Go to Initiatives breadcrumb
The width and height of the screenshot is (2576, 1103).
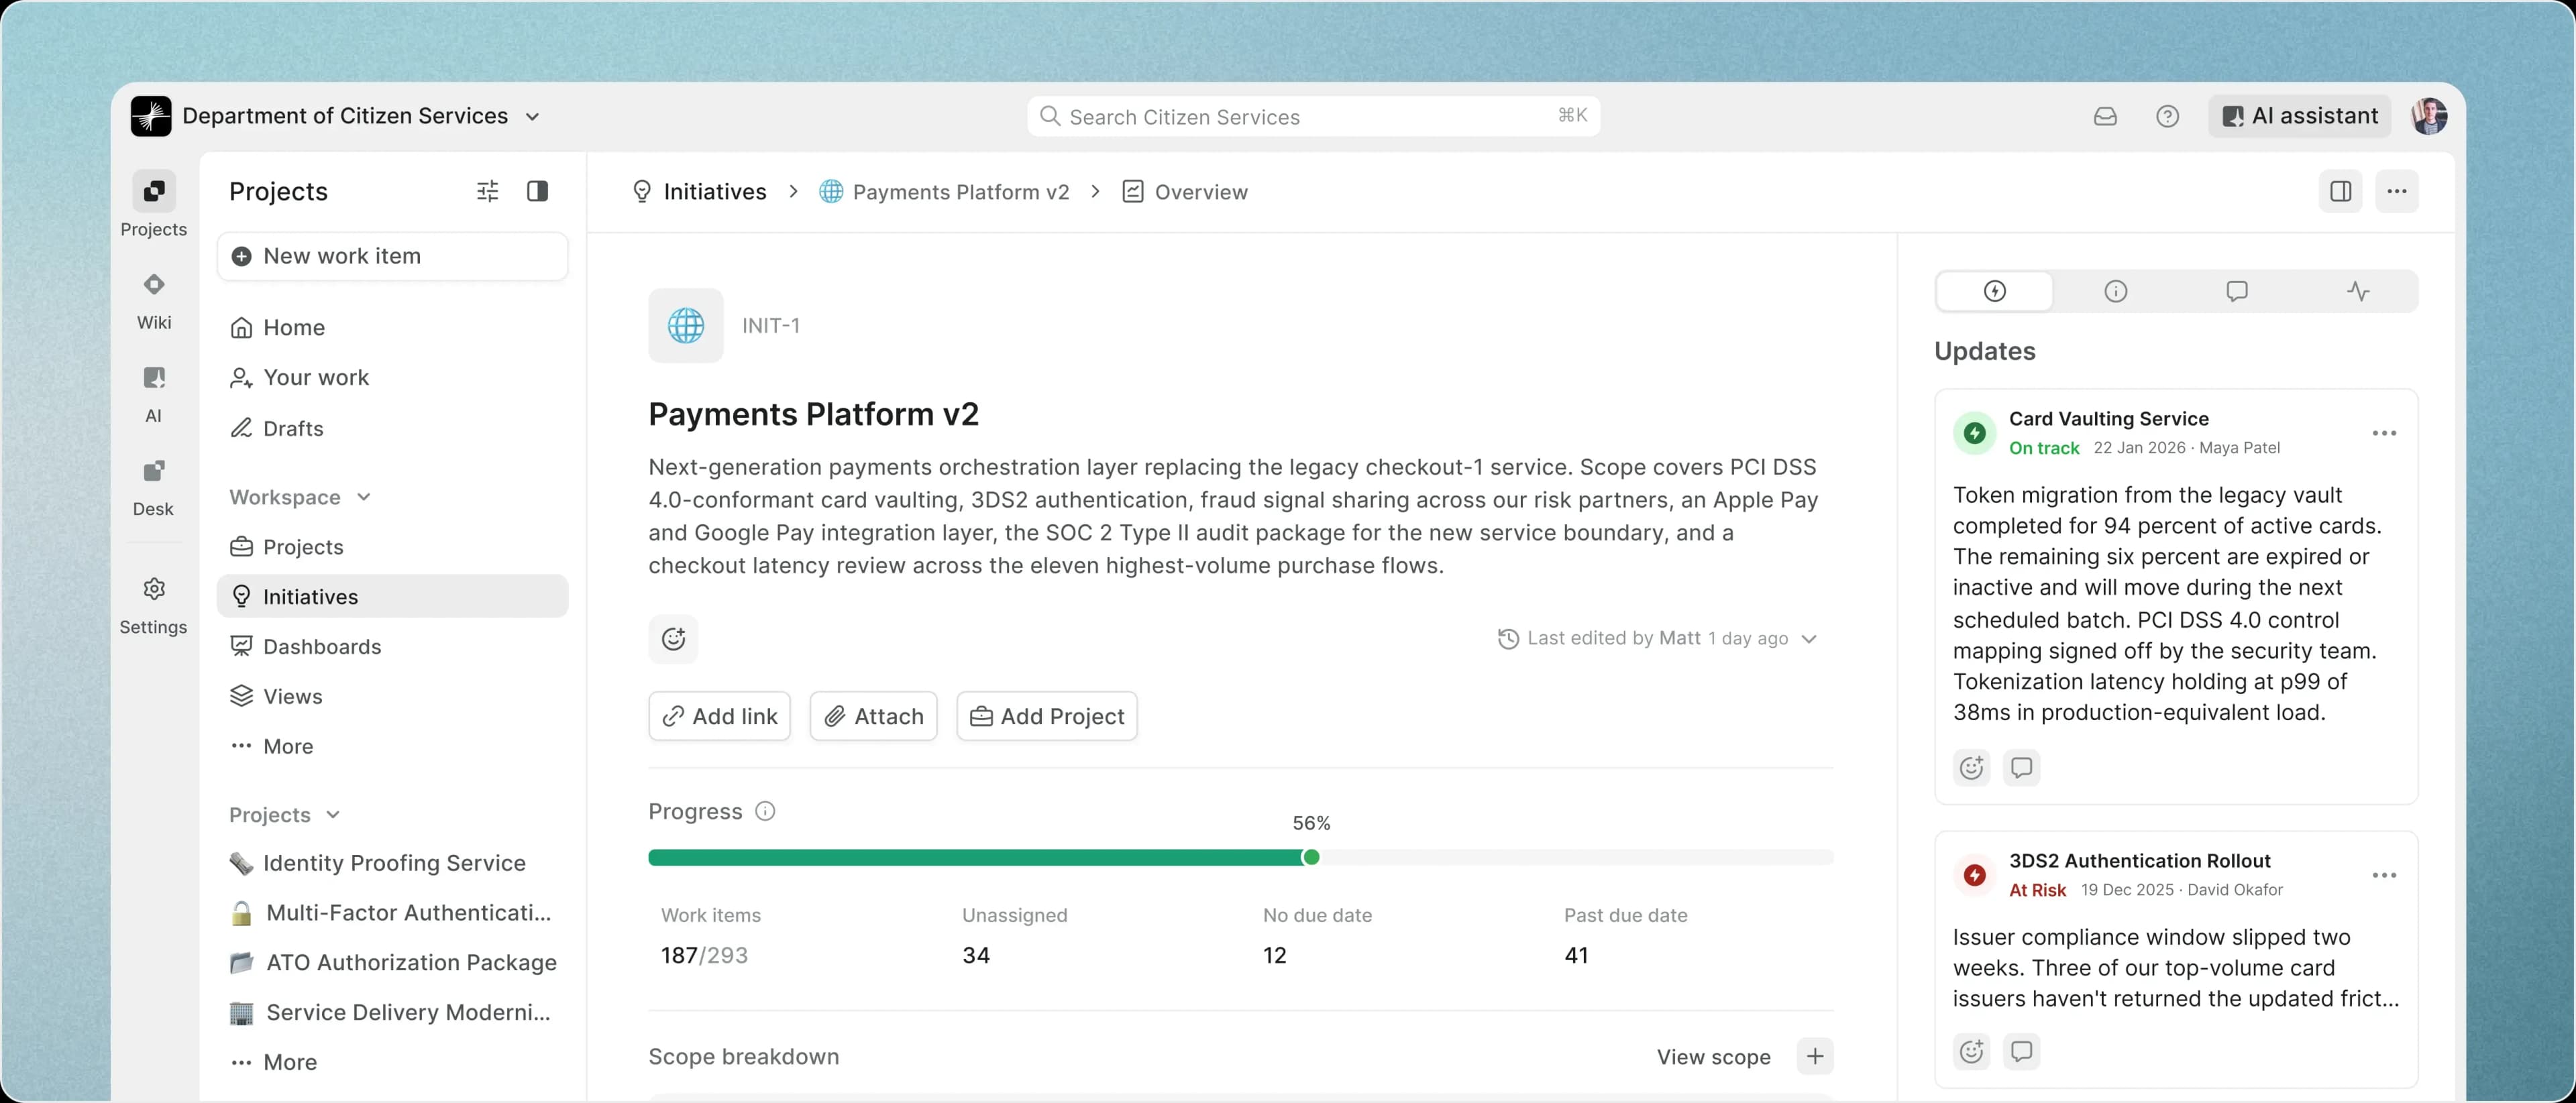point(699,192)
